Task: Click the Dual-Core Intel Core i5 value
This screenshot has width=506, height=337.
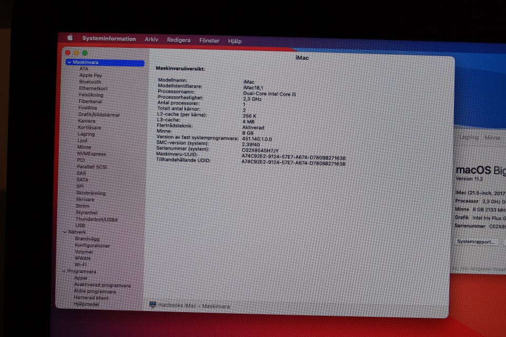Action: click(269, 94)
